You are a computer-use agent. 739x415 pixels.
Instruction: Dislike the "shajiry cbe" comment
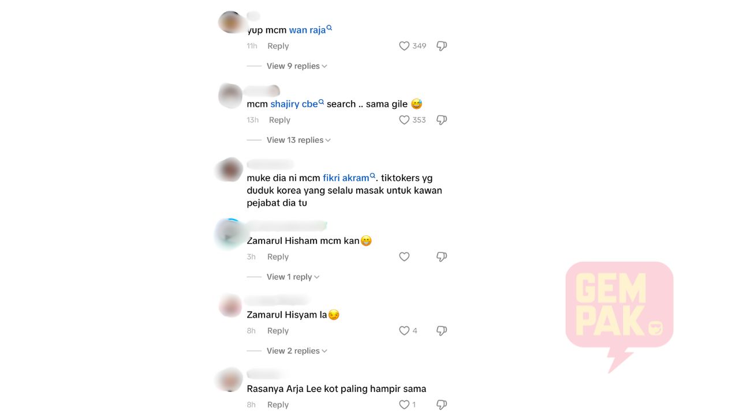click(x=442, y=120)
